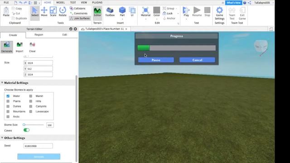Collapse the Other Settings section
This screenshot has width=290, height=163.
(2, 138)
